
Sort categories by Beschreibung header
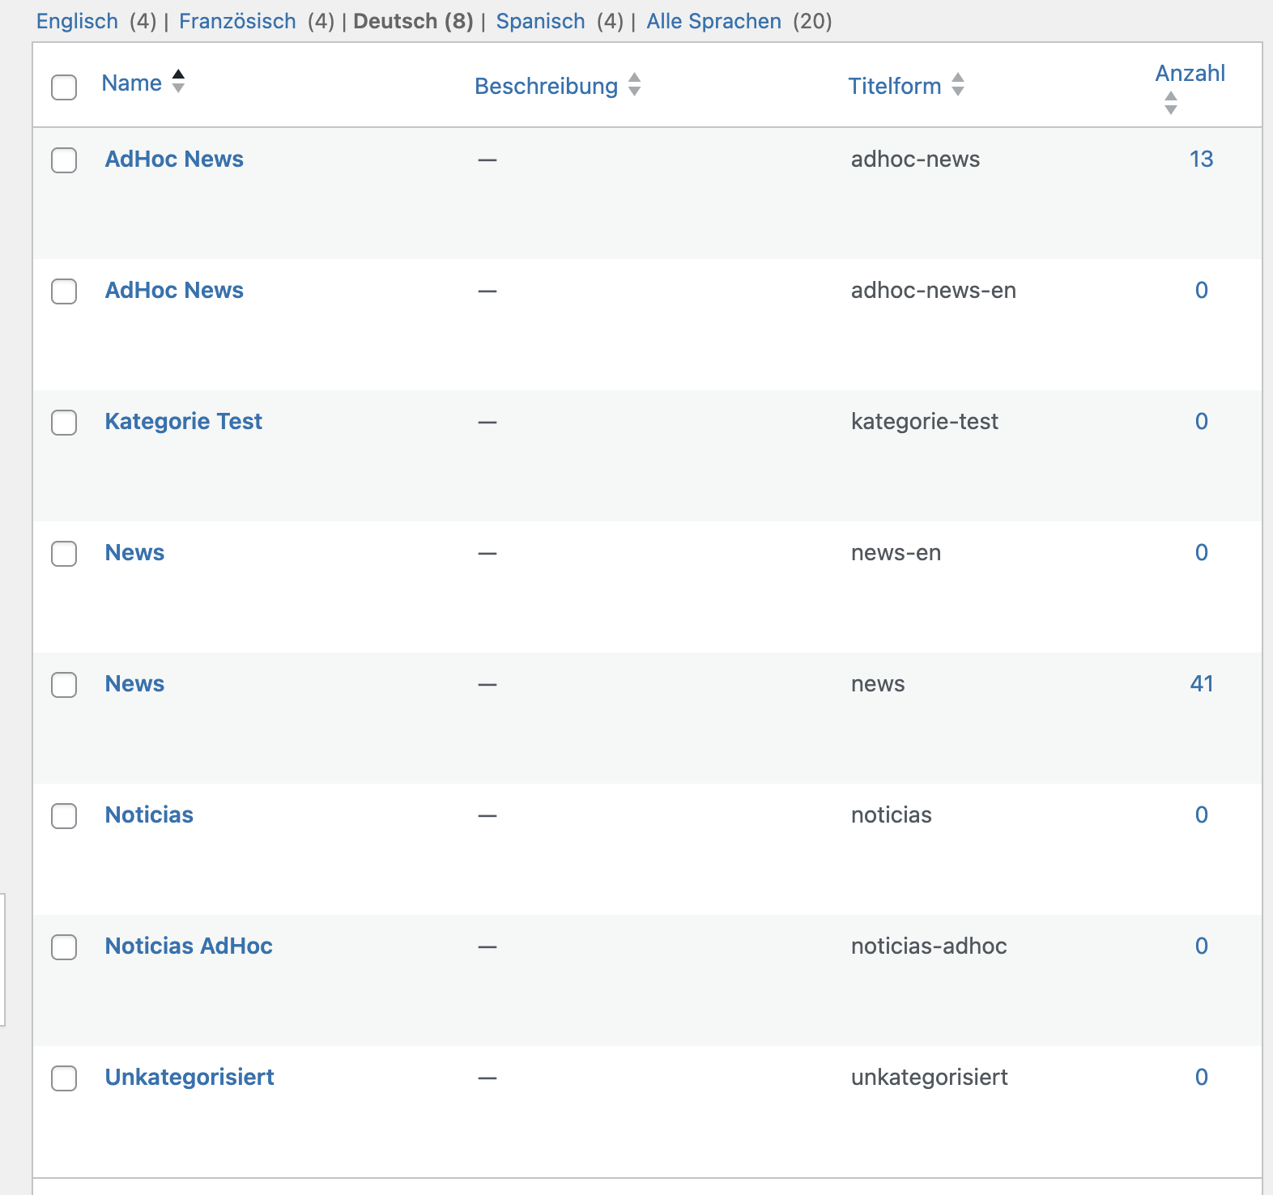pyautogui.click(x=546, y=86)
